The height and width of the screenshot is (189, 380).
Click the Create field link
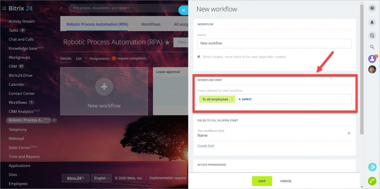(206, 146)
